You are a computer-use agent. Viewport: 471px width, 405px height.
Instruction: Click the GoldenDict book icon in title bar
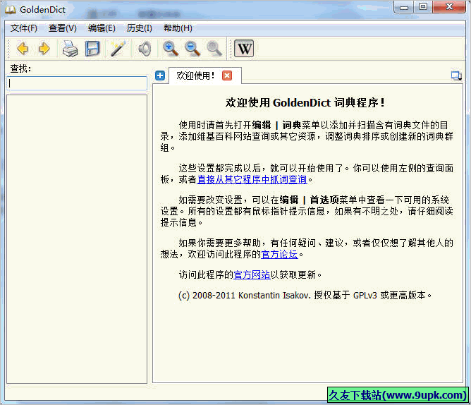[11, 10]
